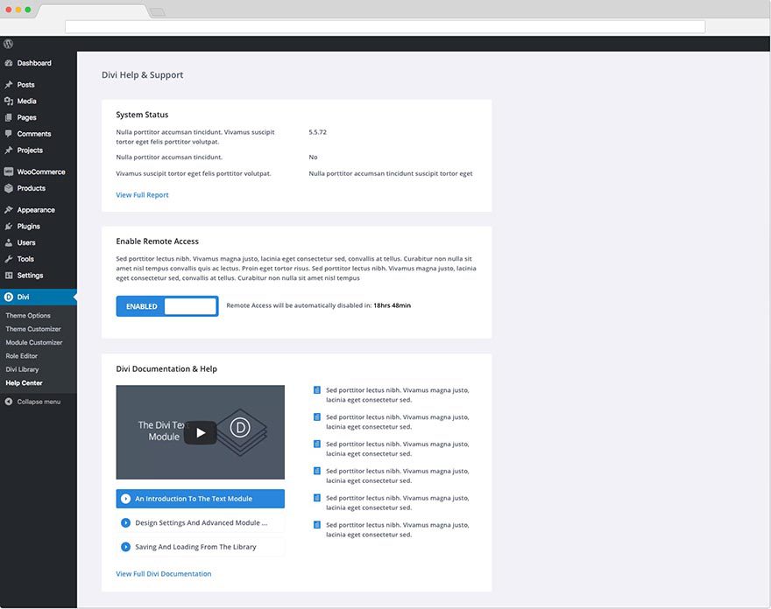Viewport: 771px width, 609px height.
Task: Click the Media icon in sidebar
Action: [x=9, y=101]
